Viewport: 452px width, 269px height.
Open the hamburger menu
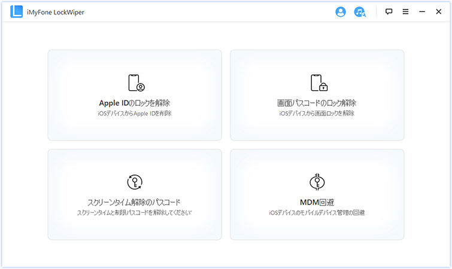pyautogui.click(x=405, y=11)
